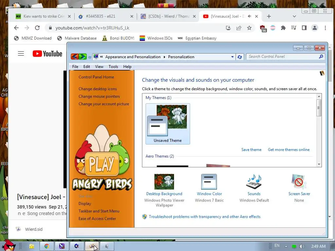
Task: Click the Control Panel back arrow
Action: (75, 57)
